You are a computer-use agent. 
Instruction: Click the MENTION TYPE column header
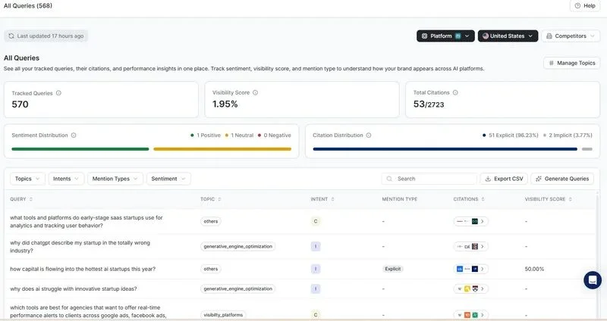400,199
